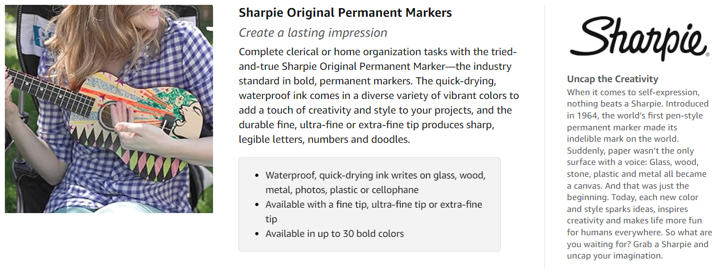This screenshot has width=724, height=278.
Task: Click the "uncap your imagination" closing sentence
Action: click(614, 256)
